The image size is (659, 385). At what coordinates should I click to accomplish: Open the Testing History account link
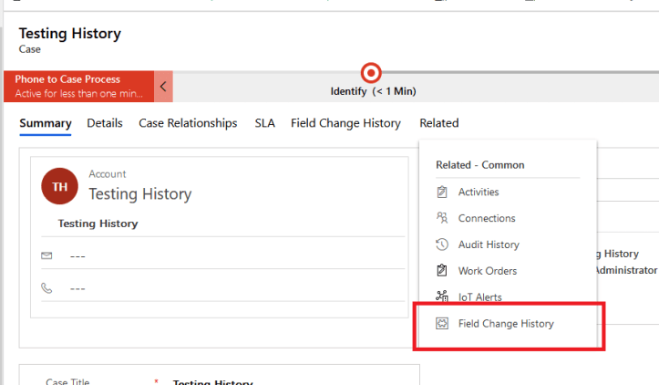tap(139, 194)
